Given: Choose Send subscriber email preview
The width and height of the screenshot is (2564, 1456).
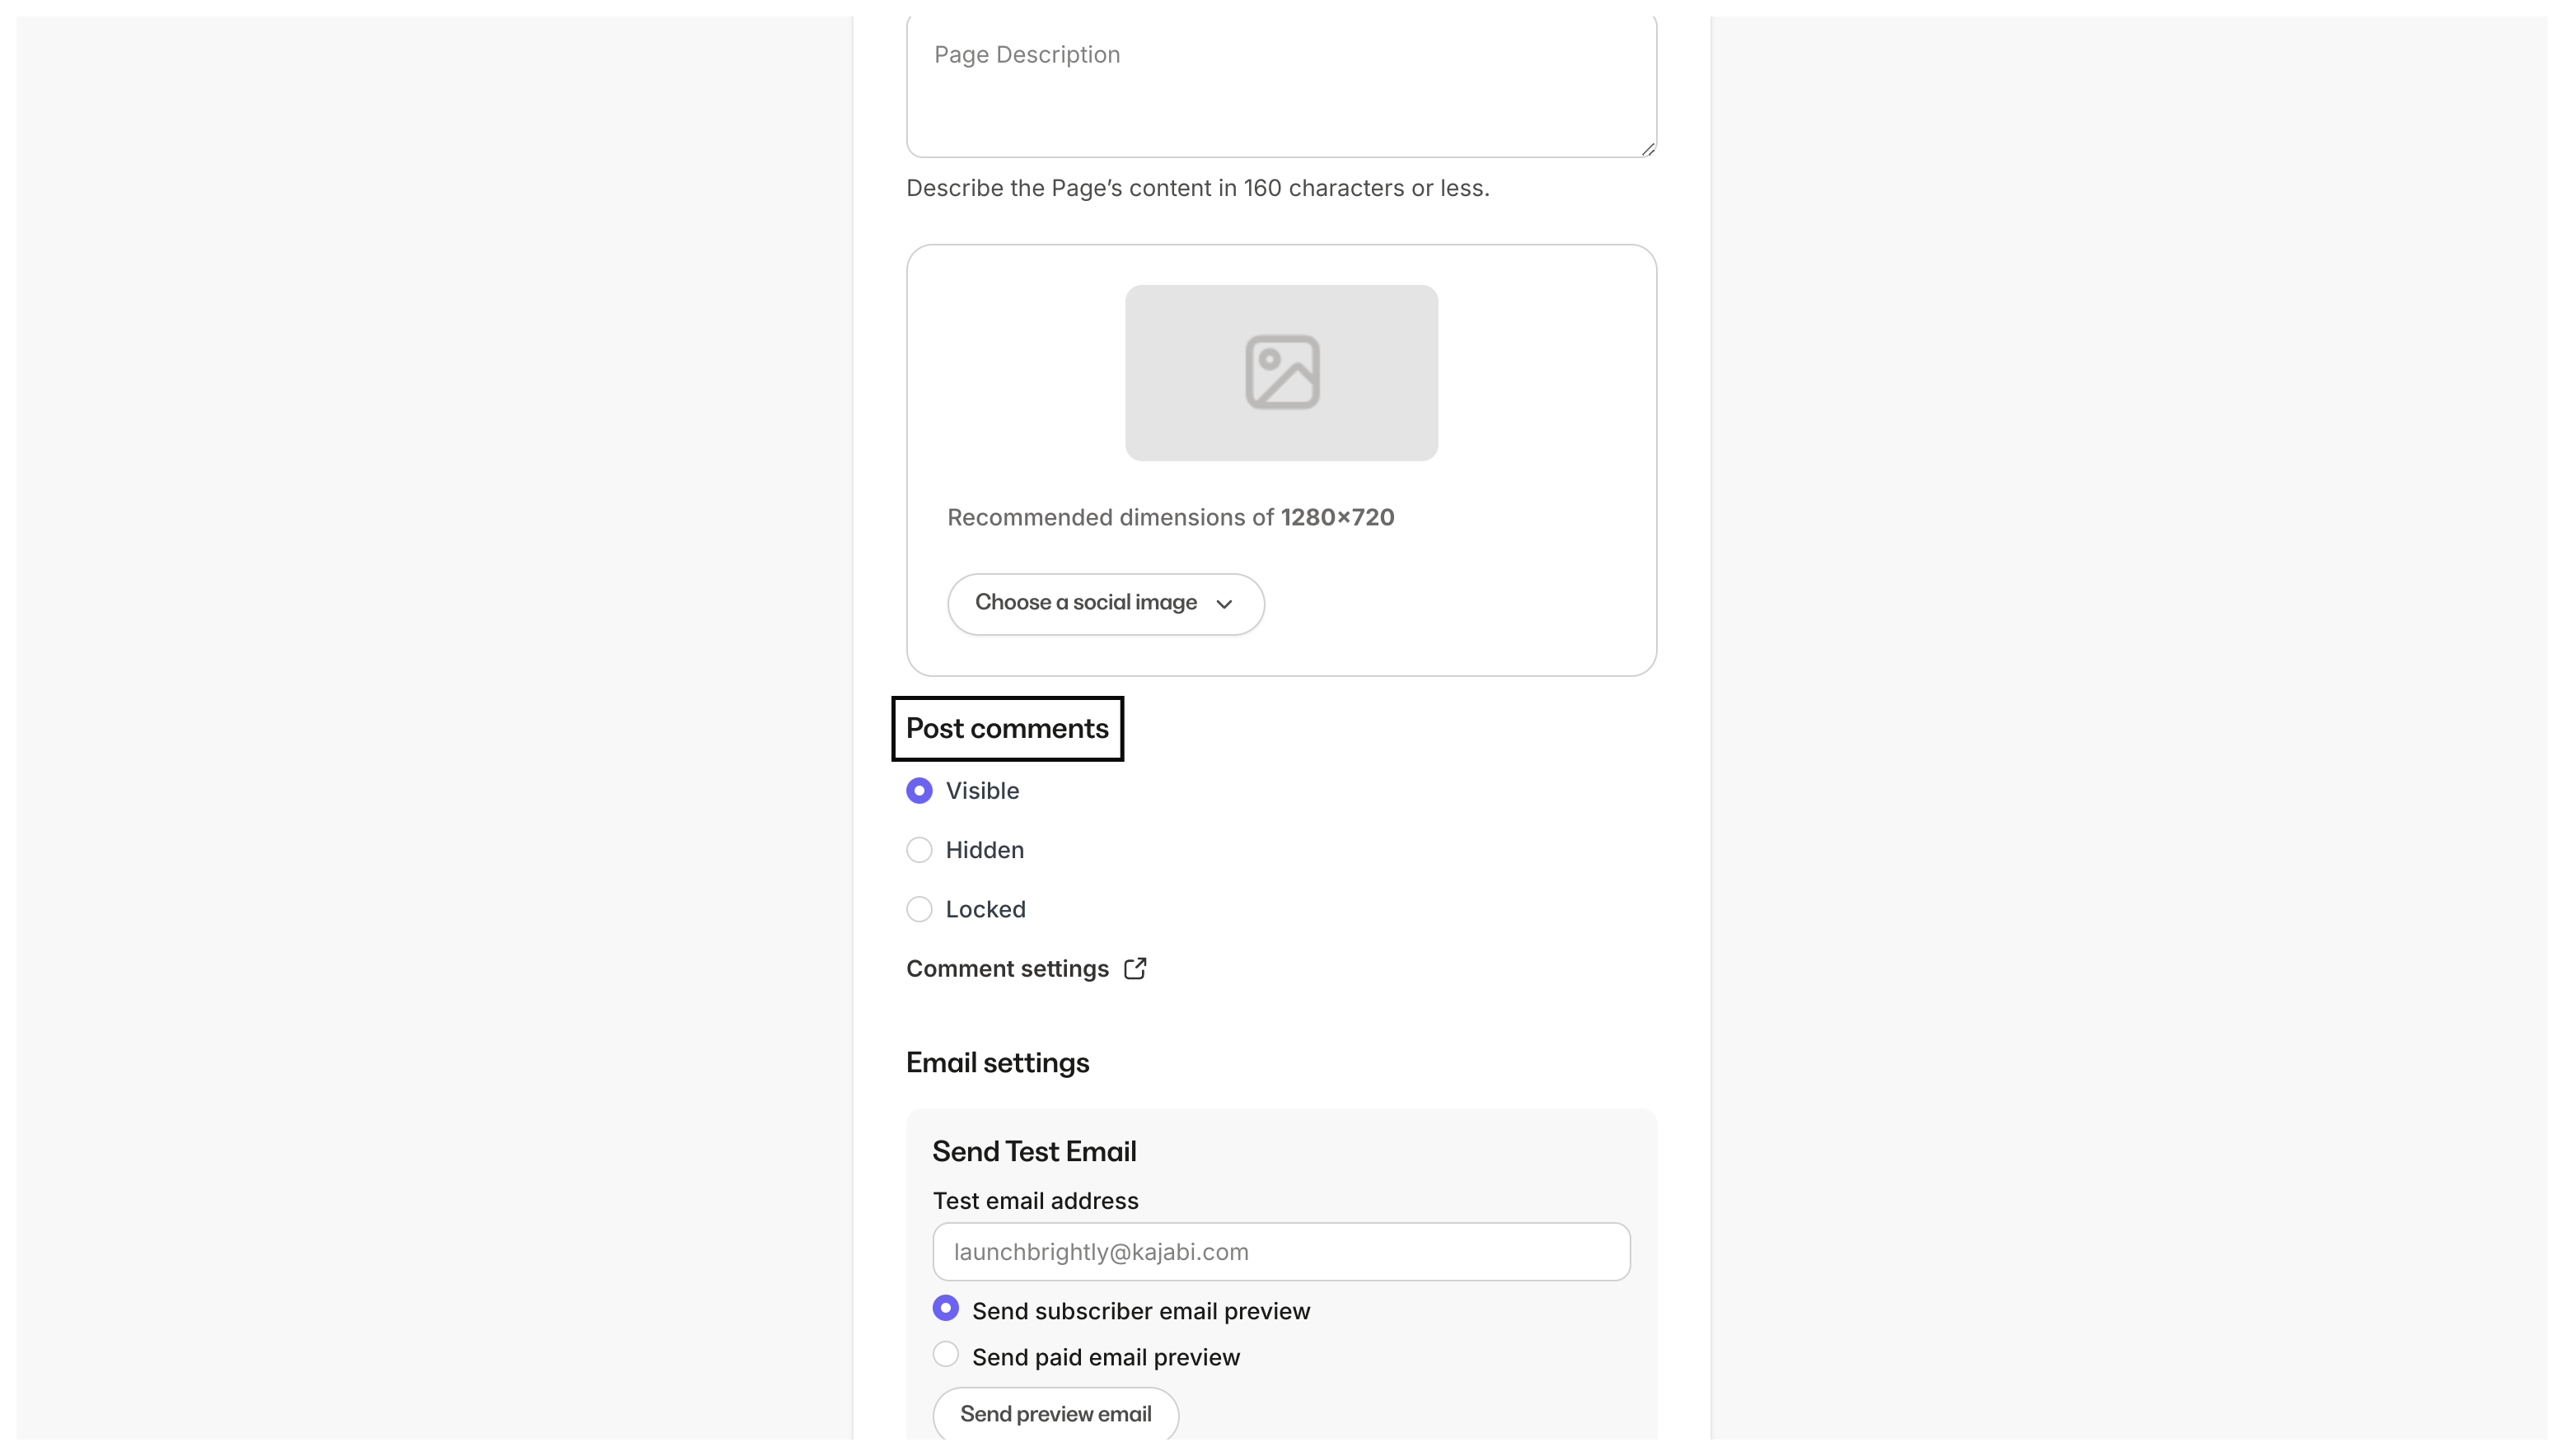Looking at the screenshot, I should pos(945,1308).
